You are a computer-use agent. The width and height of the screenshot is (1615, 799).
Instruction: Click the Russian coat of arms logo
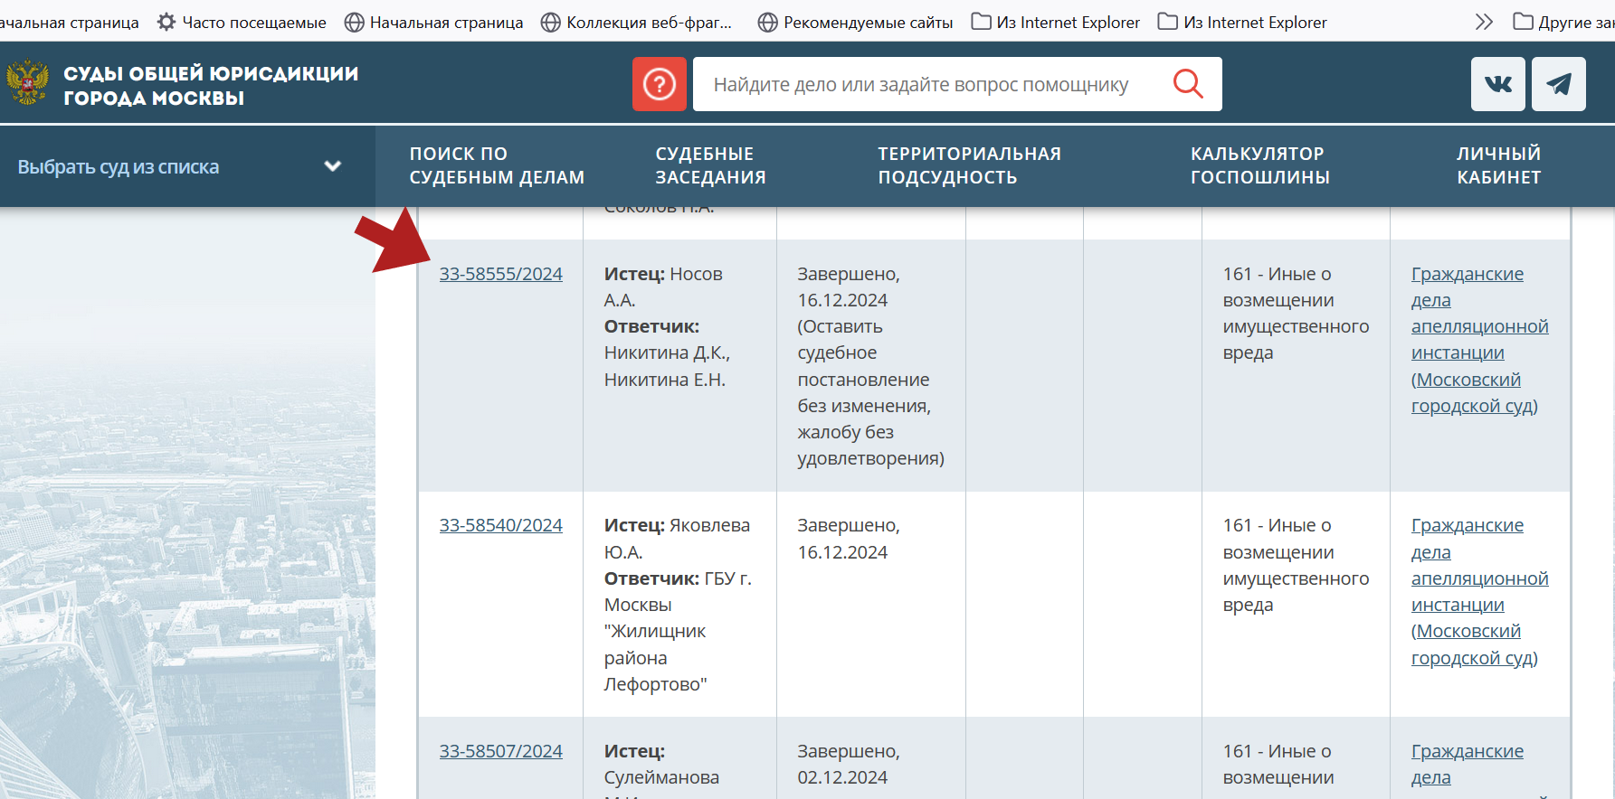point(28,83)
